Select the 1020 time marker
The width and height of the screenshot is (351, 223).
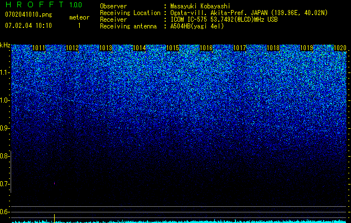pyautogui.click(x=340, y=48)
